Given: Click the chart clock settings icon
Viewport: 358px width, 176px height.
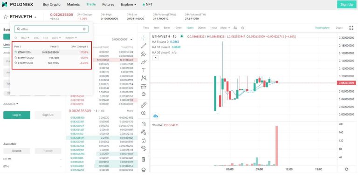Looking at the screenshot, I should tap(243, 28).
